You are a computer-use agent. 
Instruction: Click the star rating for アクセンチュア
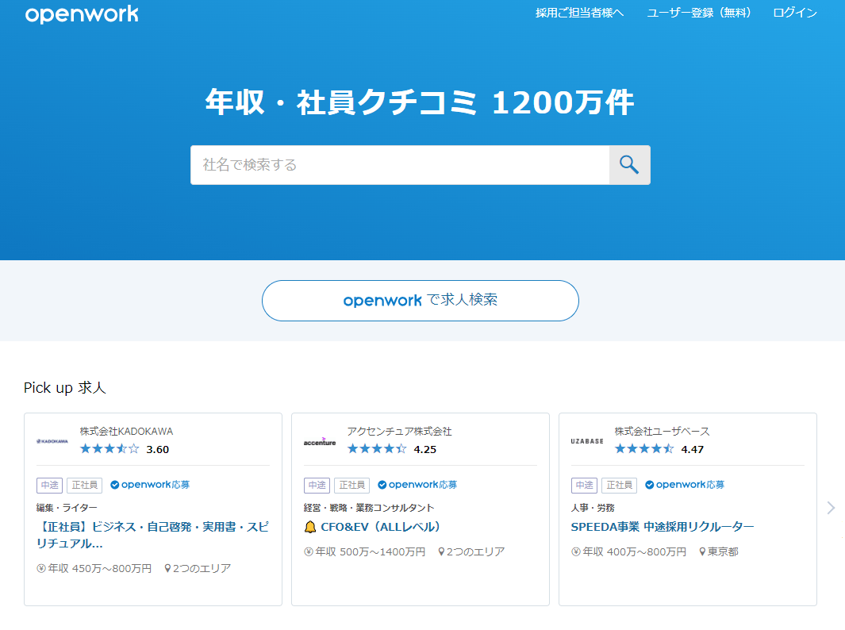pyautogui.click(x=377, y=449)
